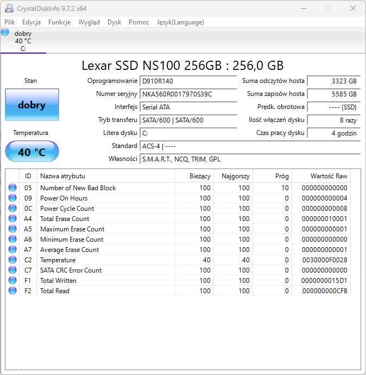Click the CrystalDiskInfo app icon in title bar

coord(9,8)
